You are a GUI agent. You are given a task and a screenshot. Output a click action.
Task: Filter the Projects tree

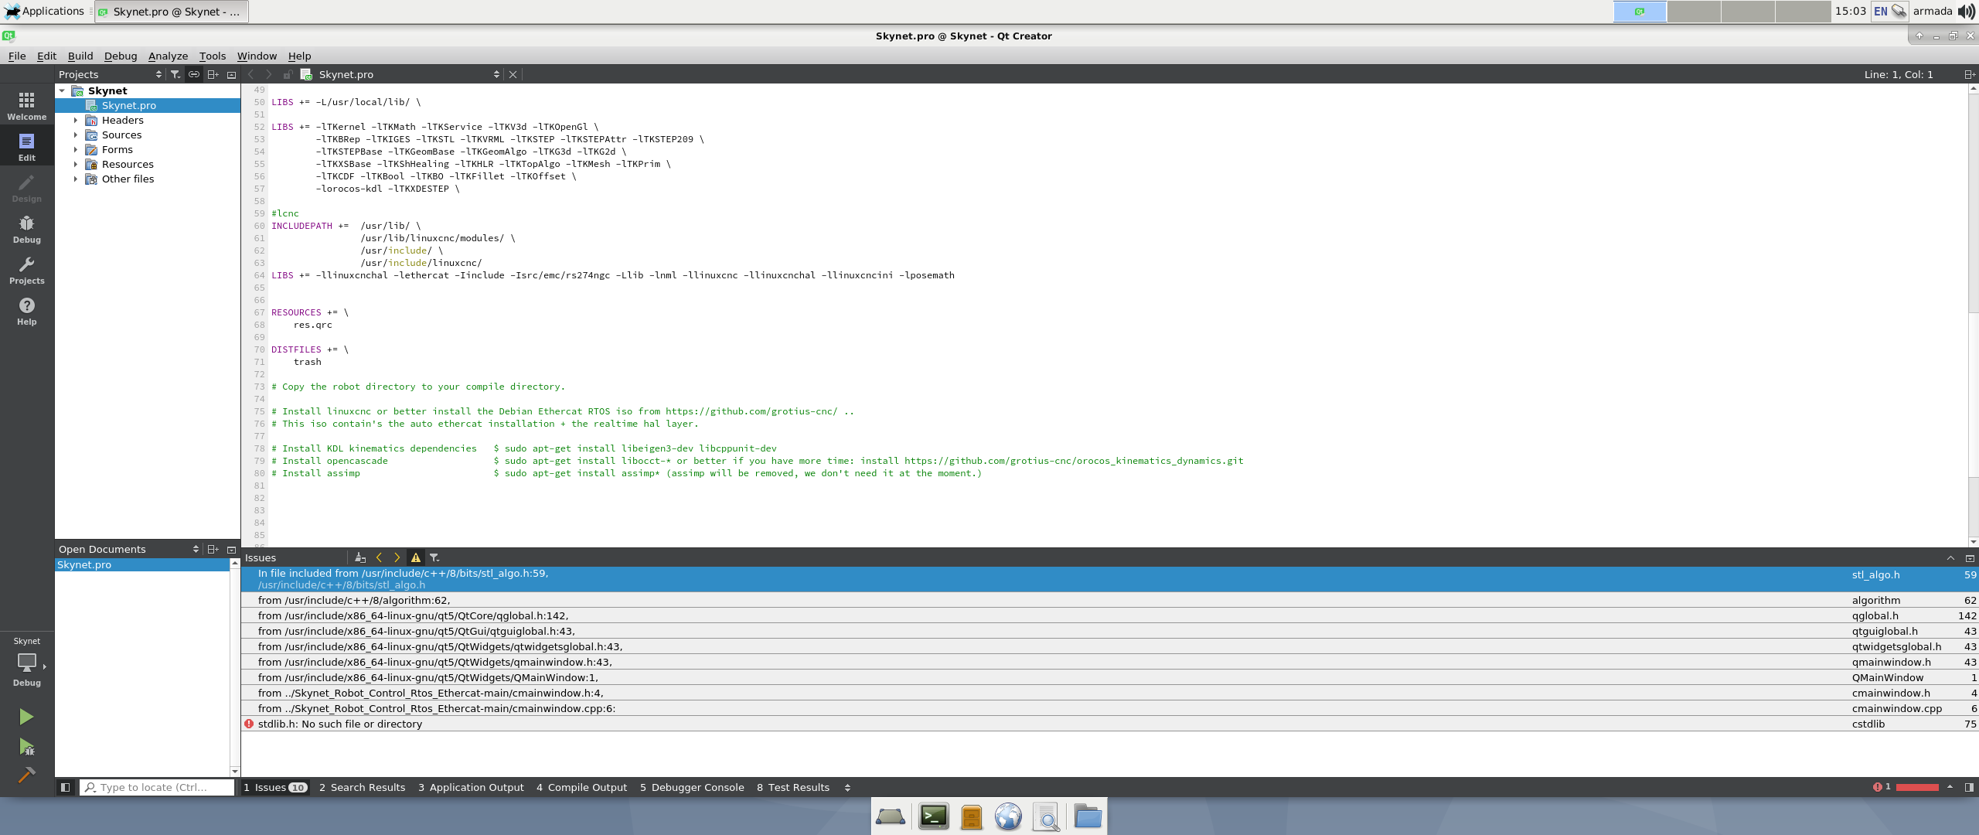[x=175, y=74]
